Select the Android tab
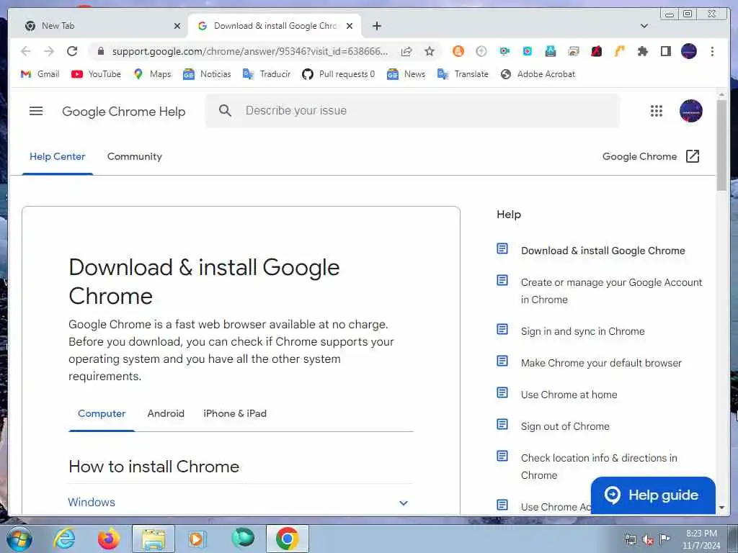 pyautogui.click(x=166, y=414)
